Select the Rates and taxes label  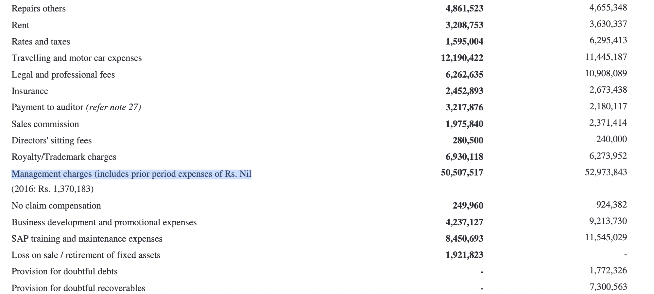(41, 42)
